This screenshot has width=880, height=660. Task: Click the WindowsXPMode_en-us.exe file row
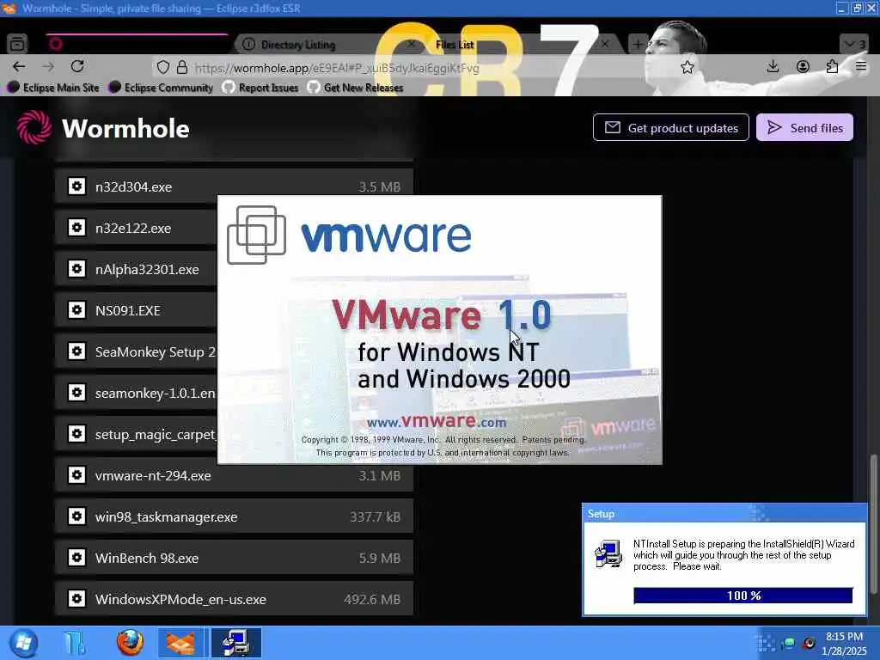coord(234,599)
